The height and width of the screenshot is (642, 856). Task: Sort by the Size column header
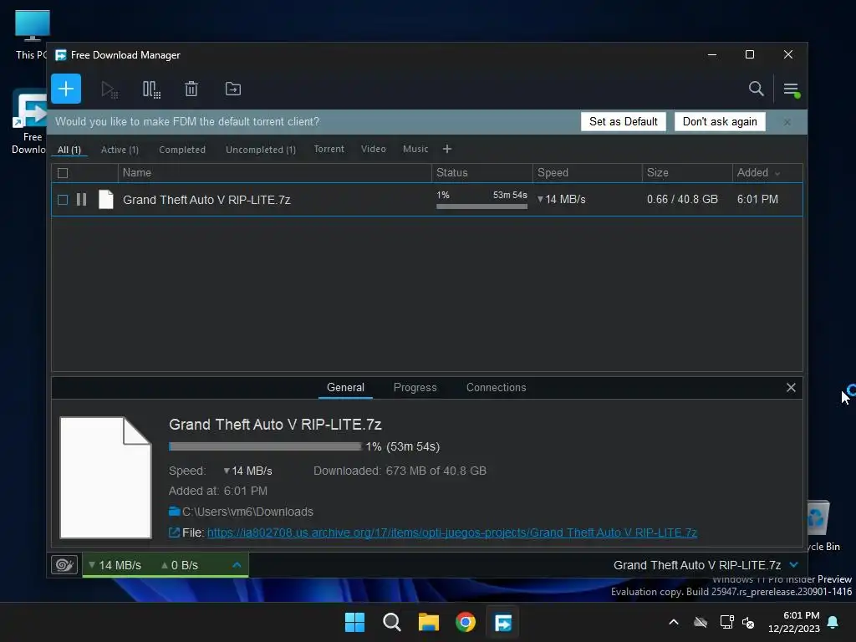click(687, 173)
